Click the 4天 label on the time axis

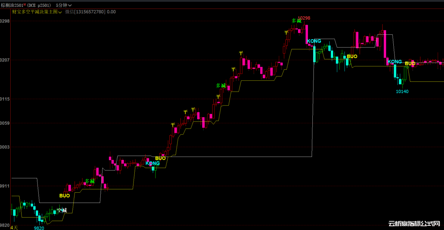(14, 227)
